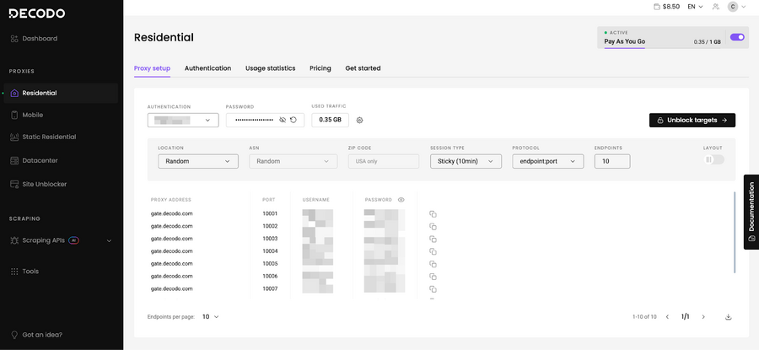Copy the port 10003 endpoint row
759x350 pixels.
point(433,240)
